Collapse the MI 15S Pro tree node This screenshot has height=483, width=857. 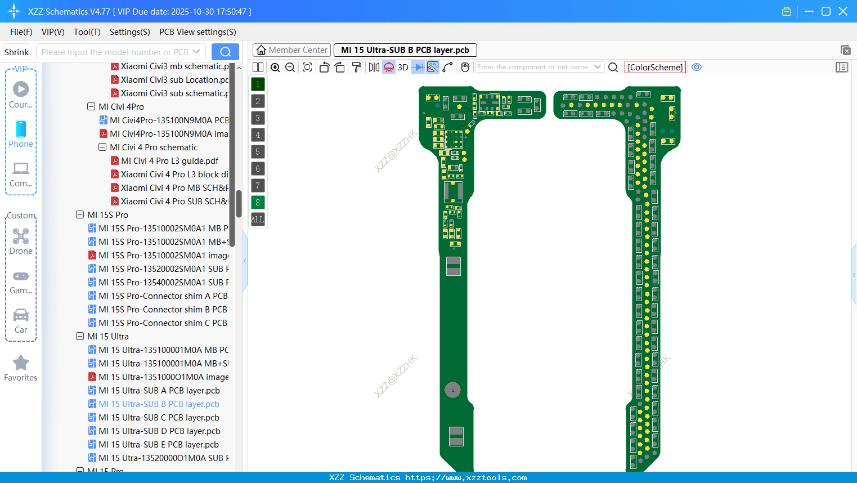tap(79, 214)
